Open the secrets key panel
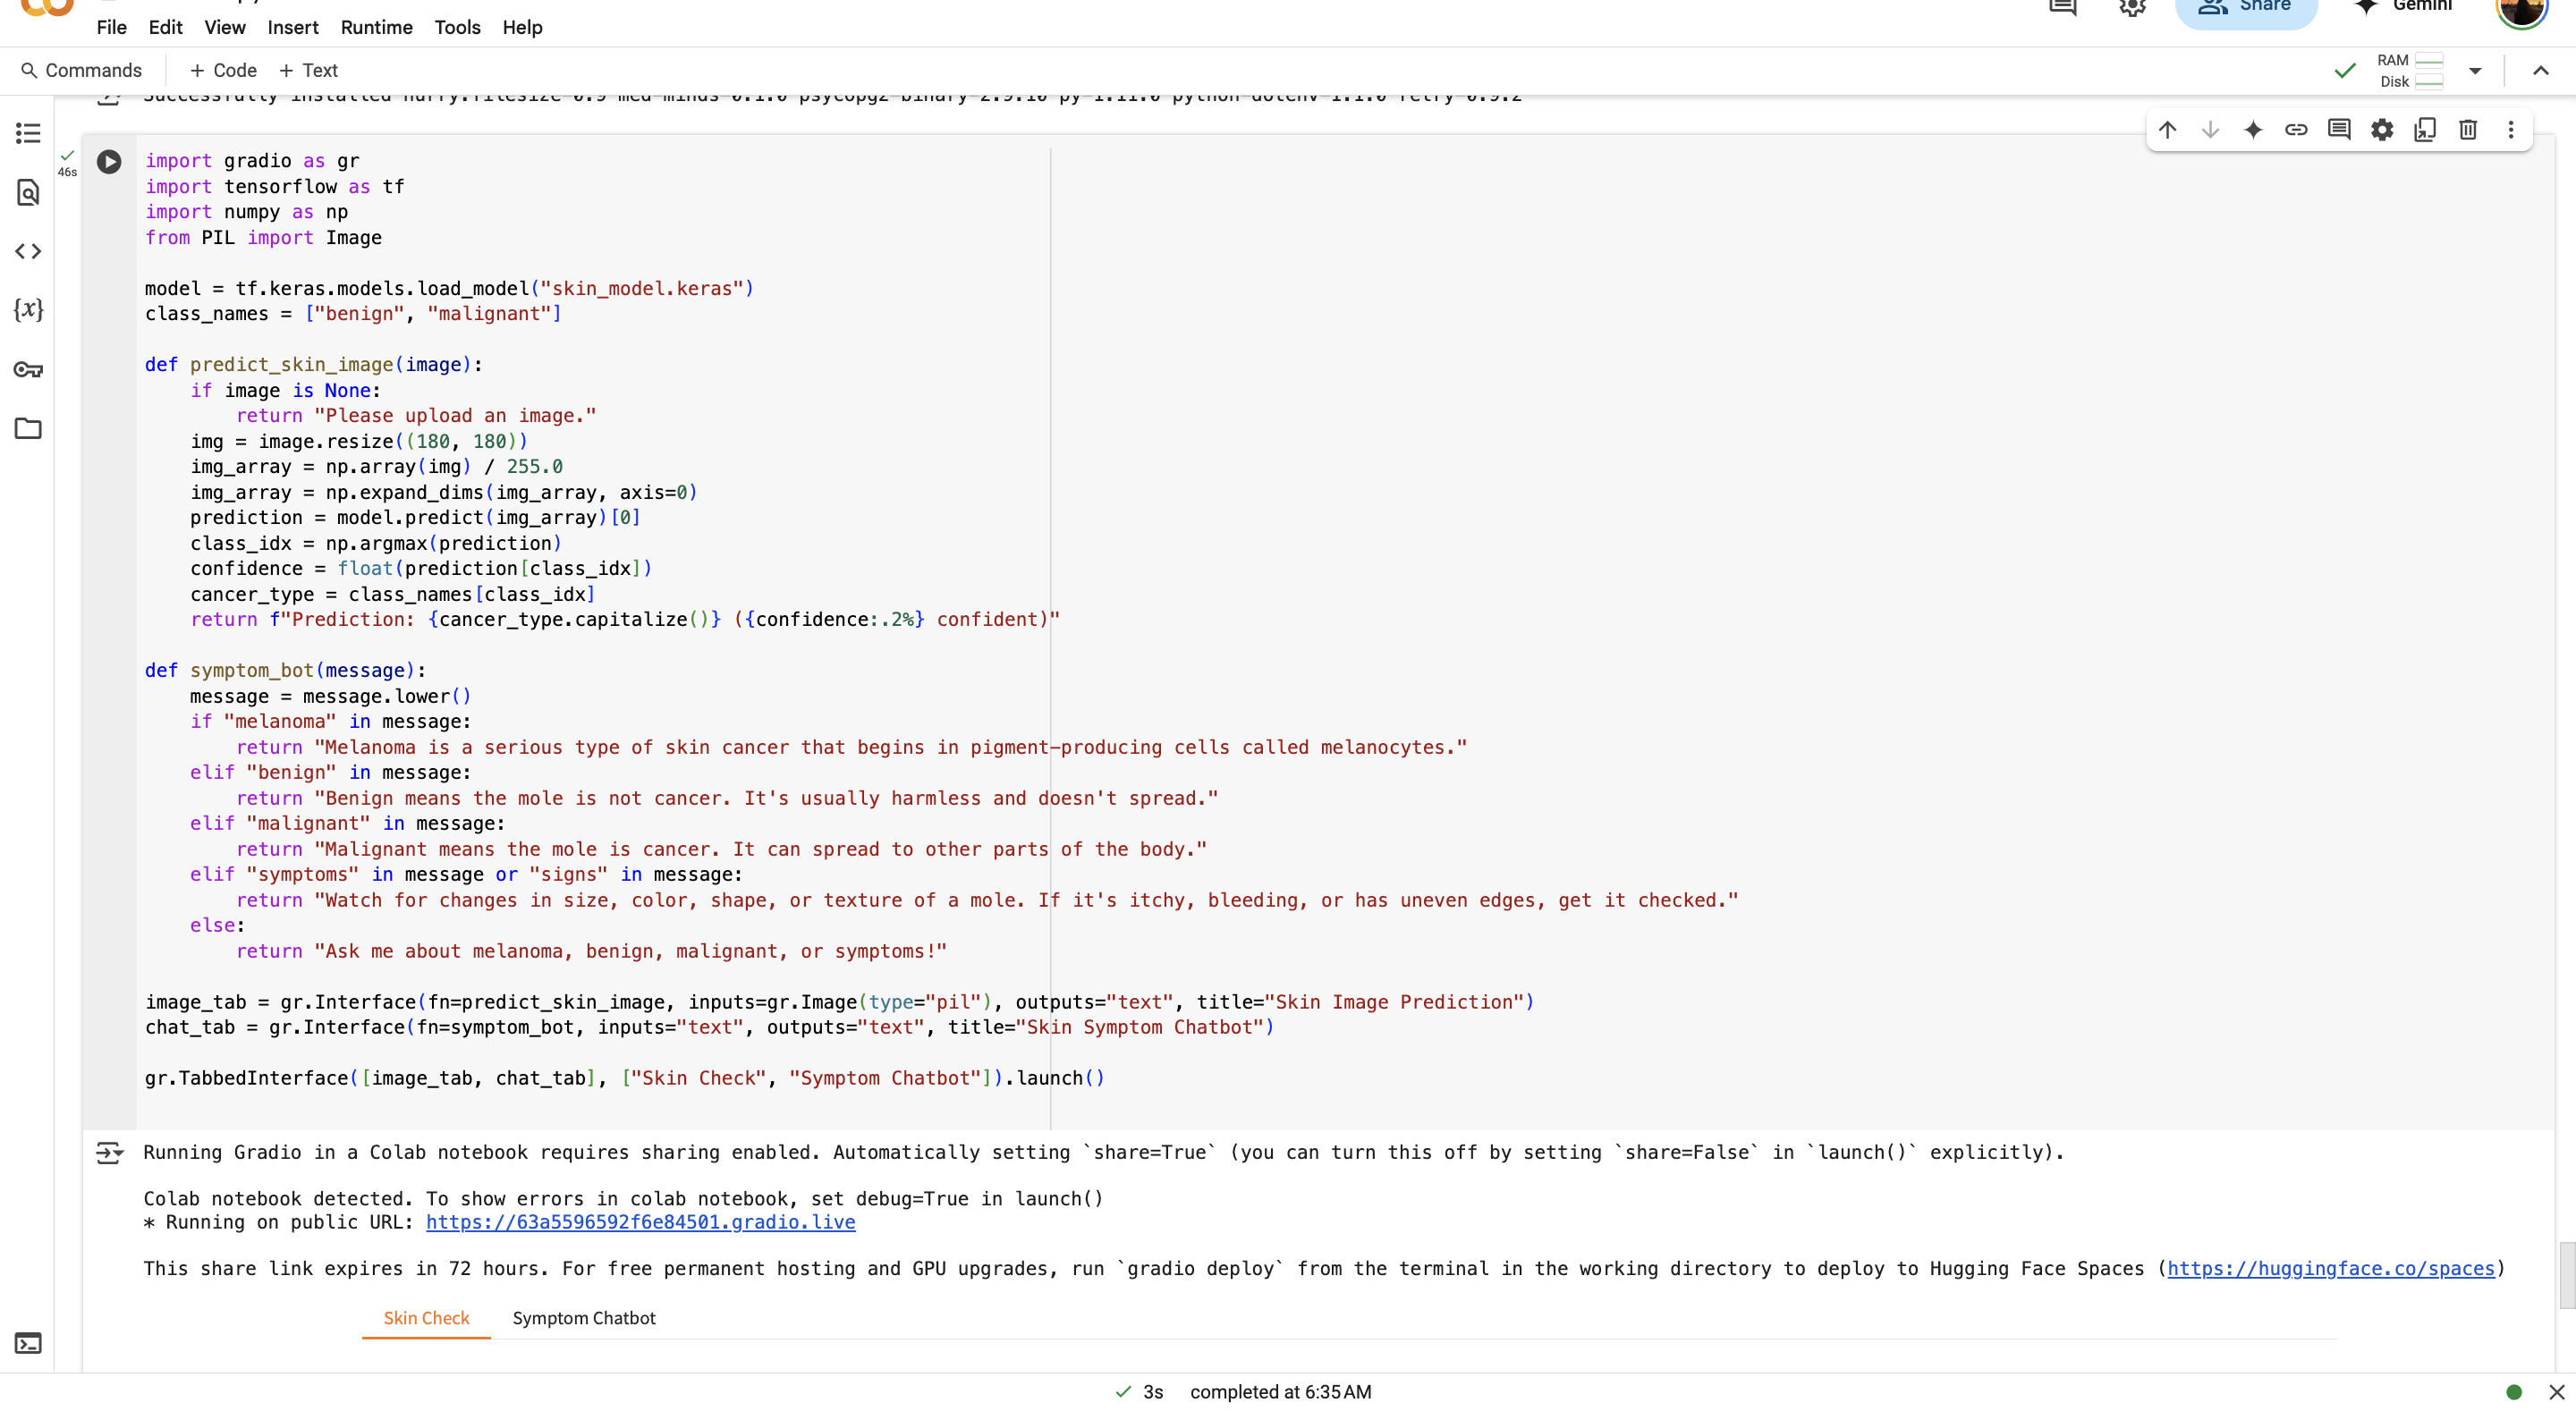The width and height of the screenshot is (2576, 1411). [x=28, y=370]
